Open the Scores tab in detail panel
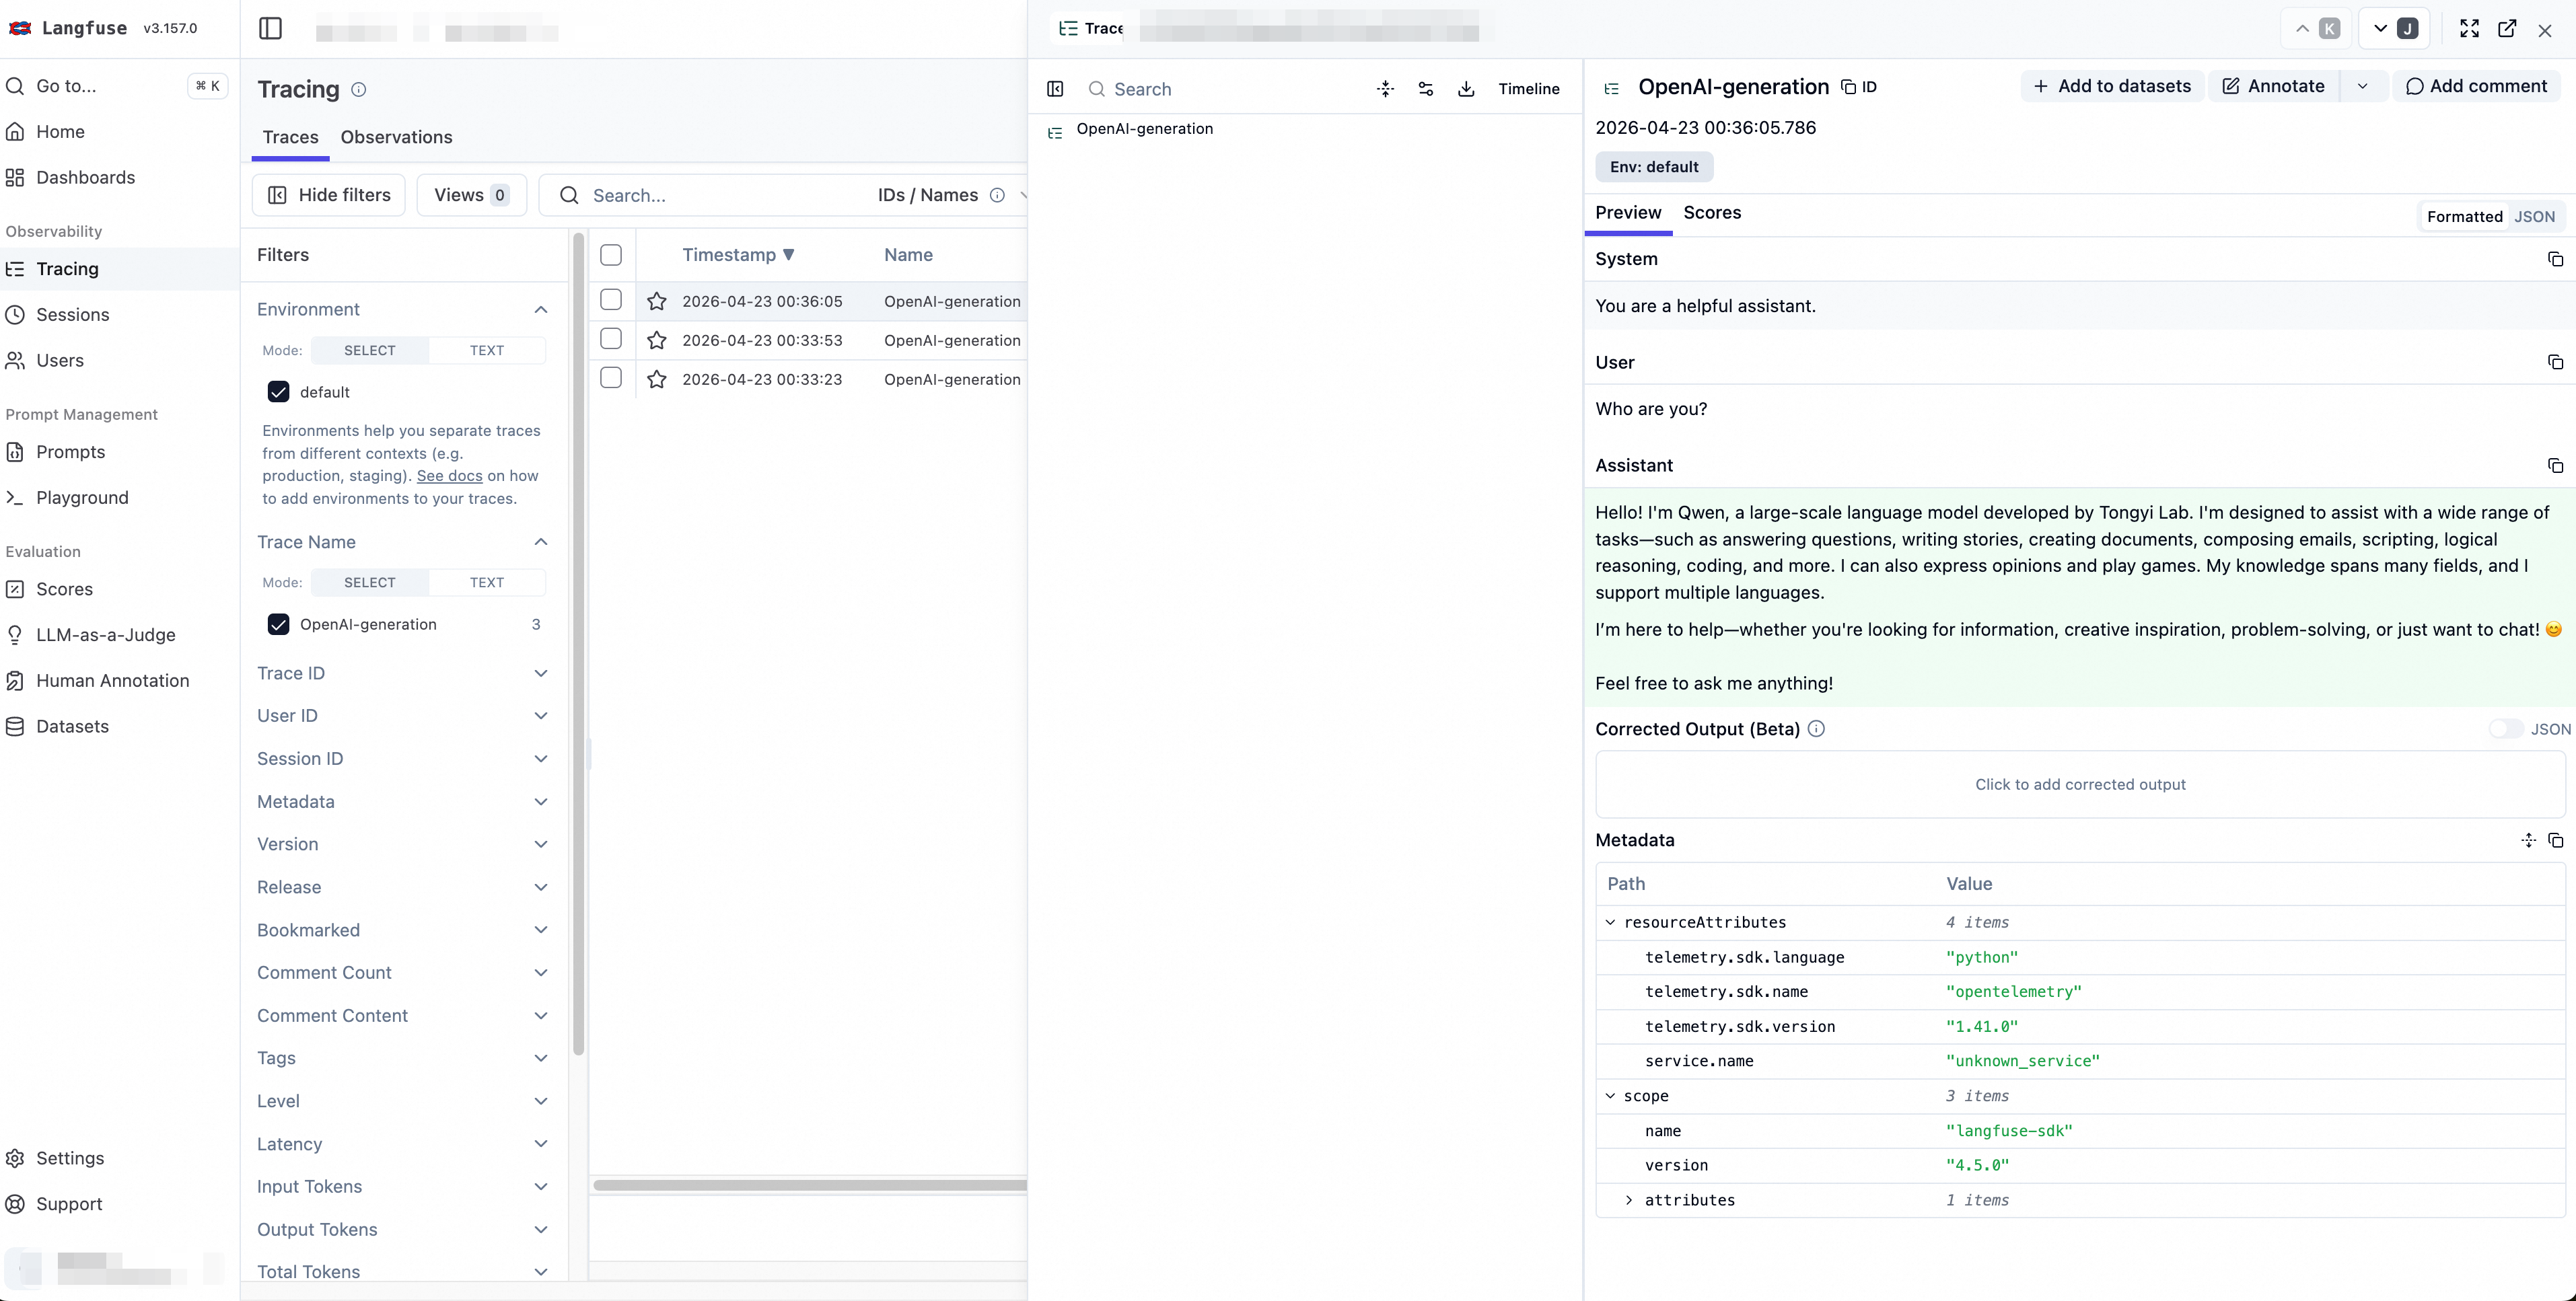 (x=1712, y=212)
